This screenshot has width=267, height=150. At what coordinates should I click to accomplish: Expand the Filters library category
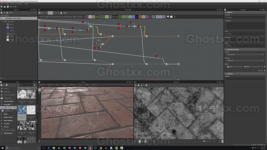point(2,114)
